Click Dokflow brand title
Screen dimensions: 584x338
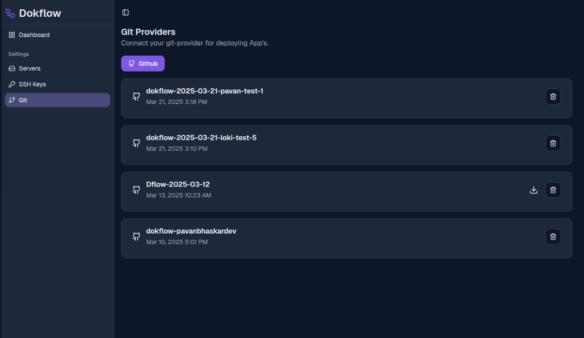[40, 13]
